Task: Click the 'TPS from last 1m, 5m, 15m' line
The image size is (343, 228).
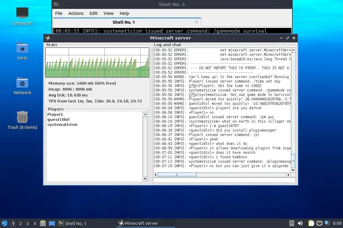Action: tap(95, 101)
